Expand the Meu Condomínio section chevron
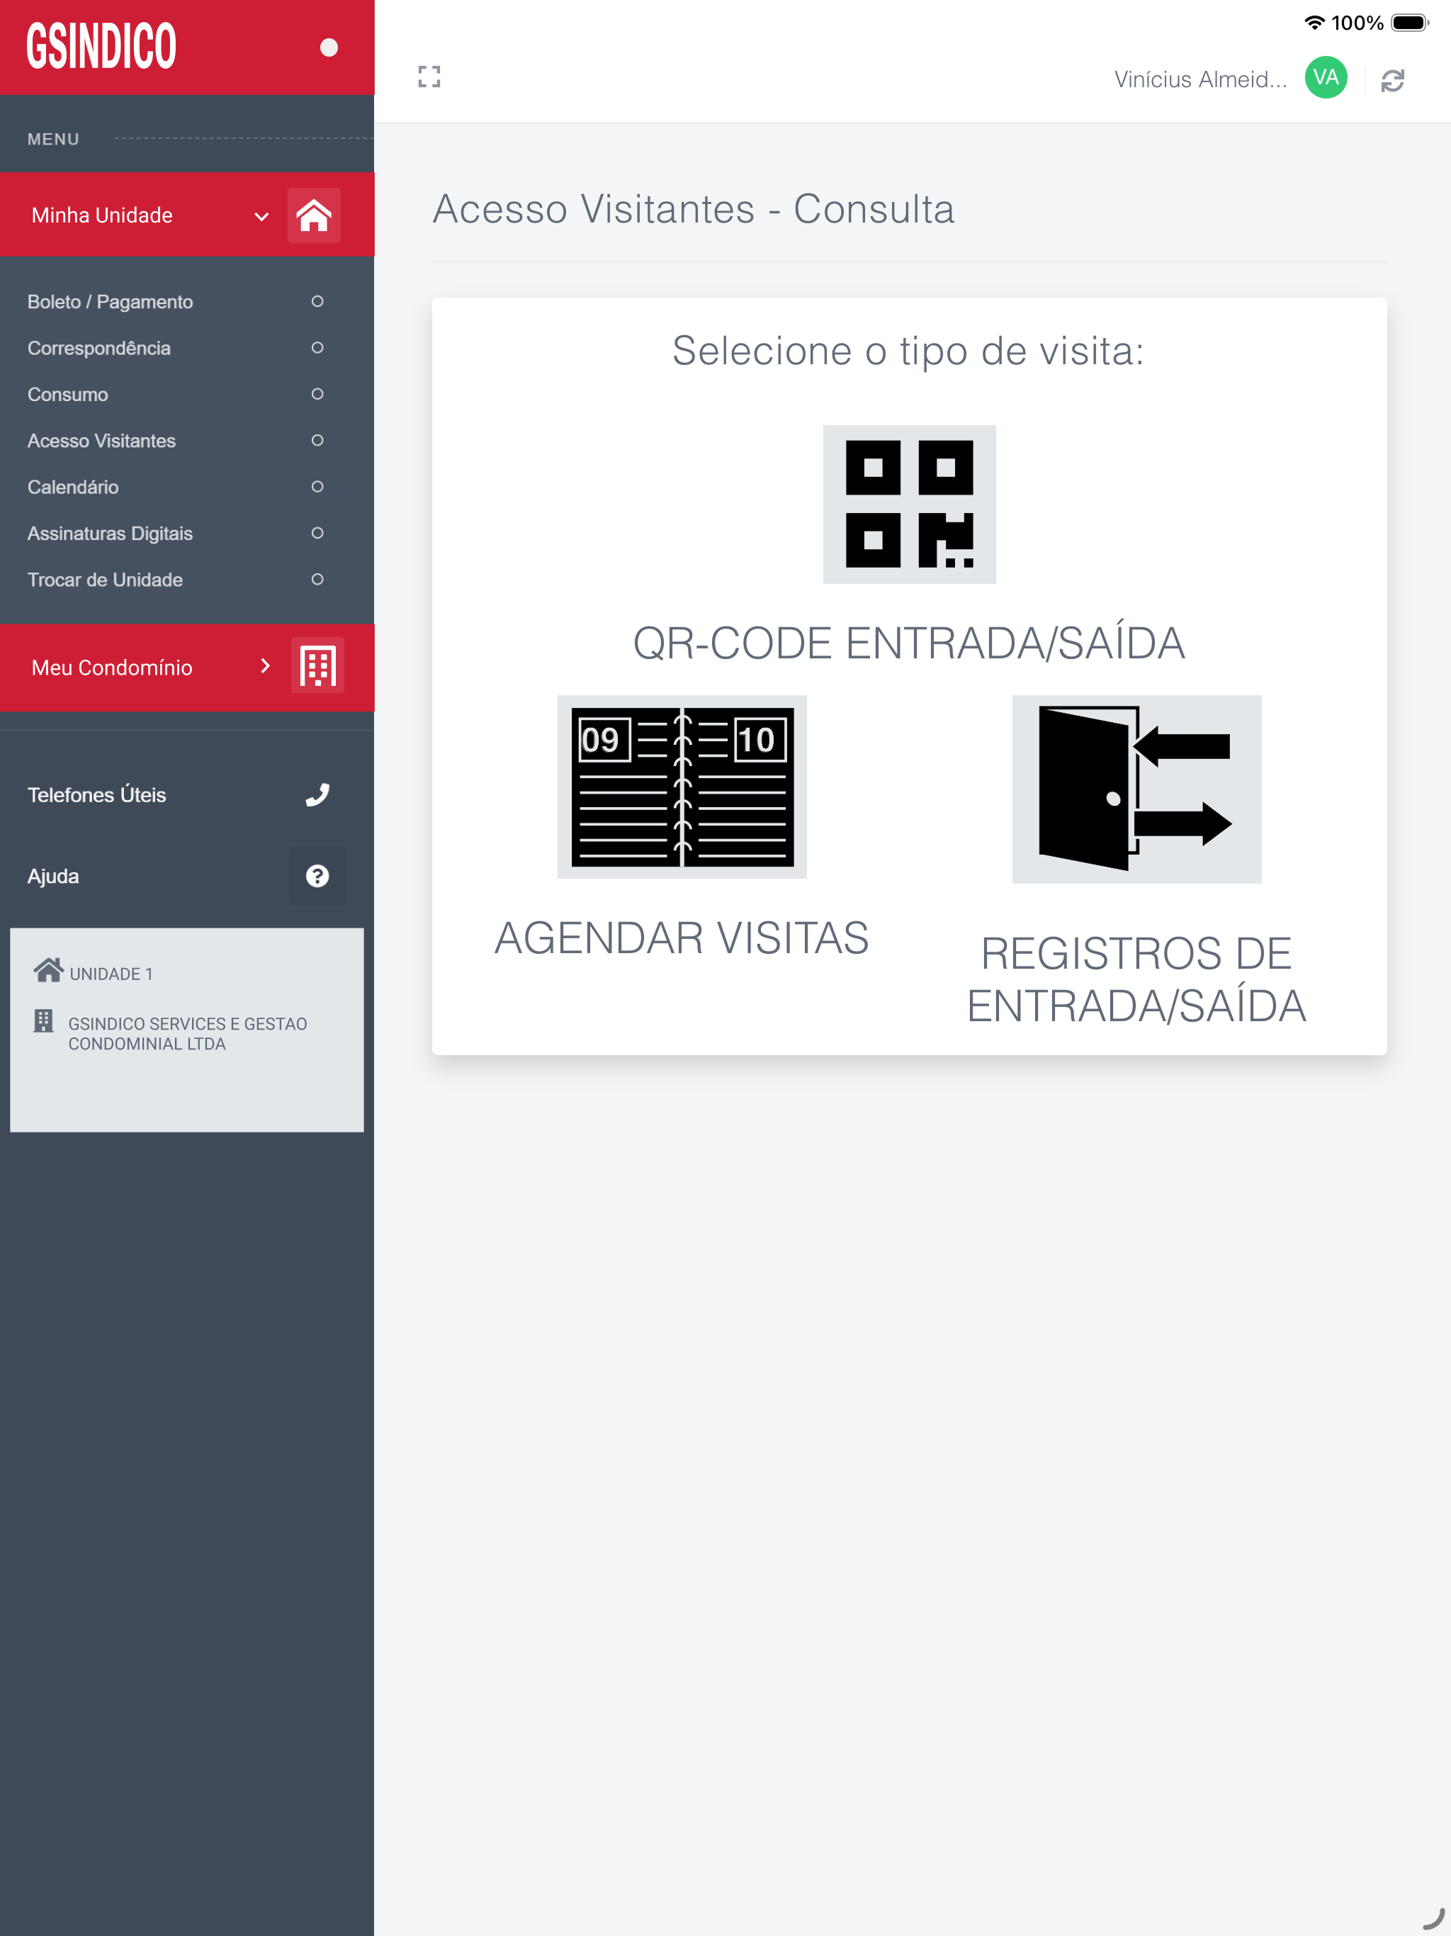This screenshot has height=1936, width=1451. click(x=265, y=666)
